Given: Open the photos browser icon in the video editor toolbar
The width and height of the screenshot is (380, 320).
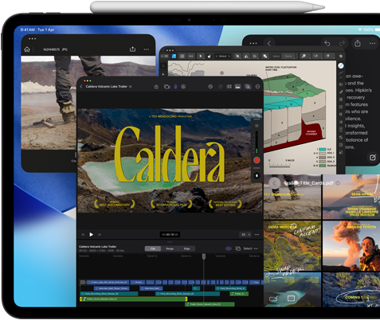Looking at the screenshot, I should pyautogui.click(x=237, y=87).
